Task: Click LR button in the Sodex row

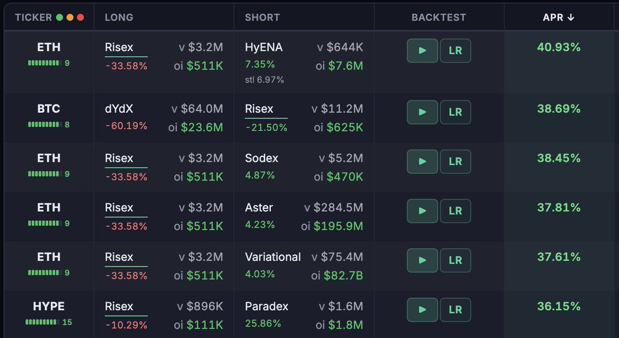Action: 455,162
